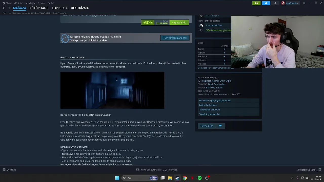Screen dimensions: 324x182
Task: Click Xbox kontrolcüleri link
Action: tap(214, 25)
